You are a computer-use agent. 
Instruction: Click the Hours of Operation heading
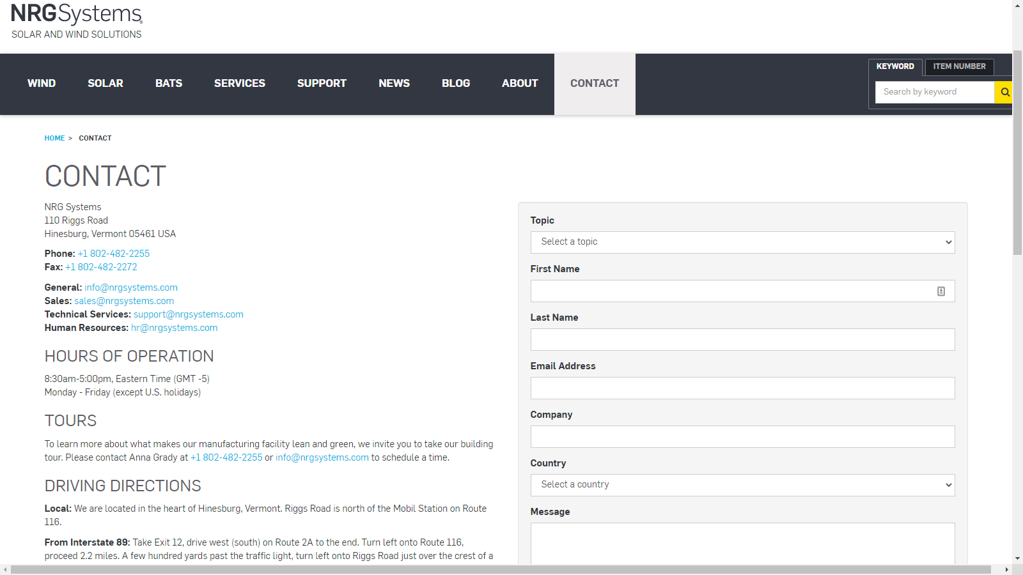pos(129,356)
